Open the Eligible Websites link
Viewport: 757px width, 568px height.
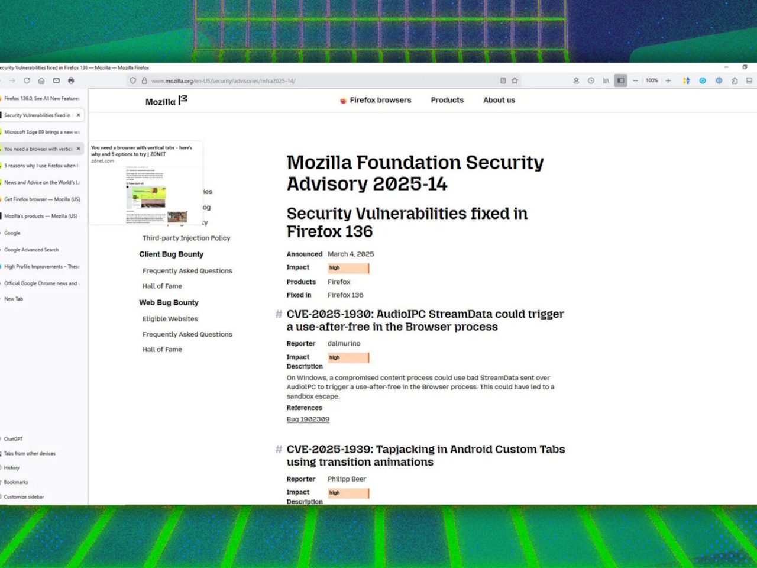click(170, 318)
